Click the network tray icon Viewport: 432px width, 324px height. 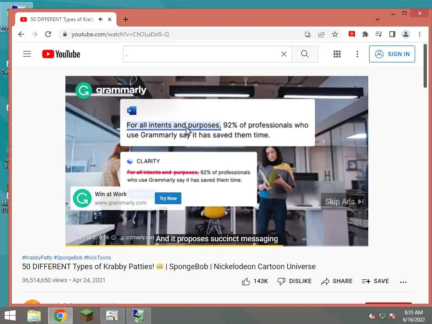click(x=382, y=316)
